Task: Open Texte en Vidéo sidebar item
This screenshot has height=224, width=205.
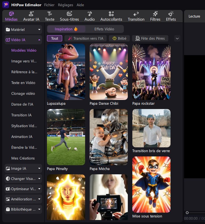Action: coord(23,83)
